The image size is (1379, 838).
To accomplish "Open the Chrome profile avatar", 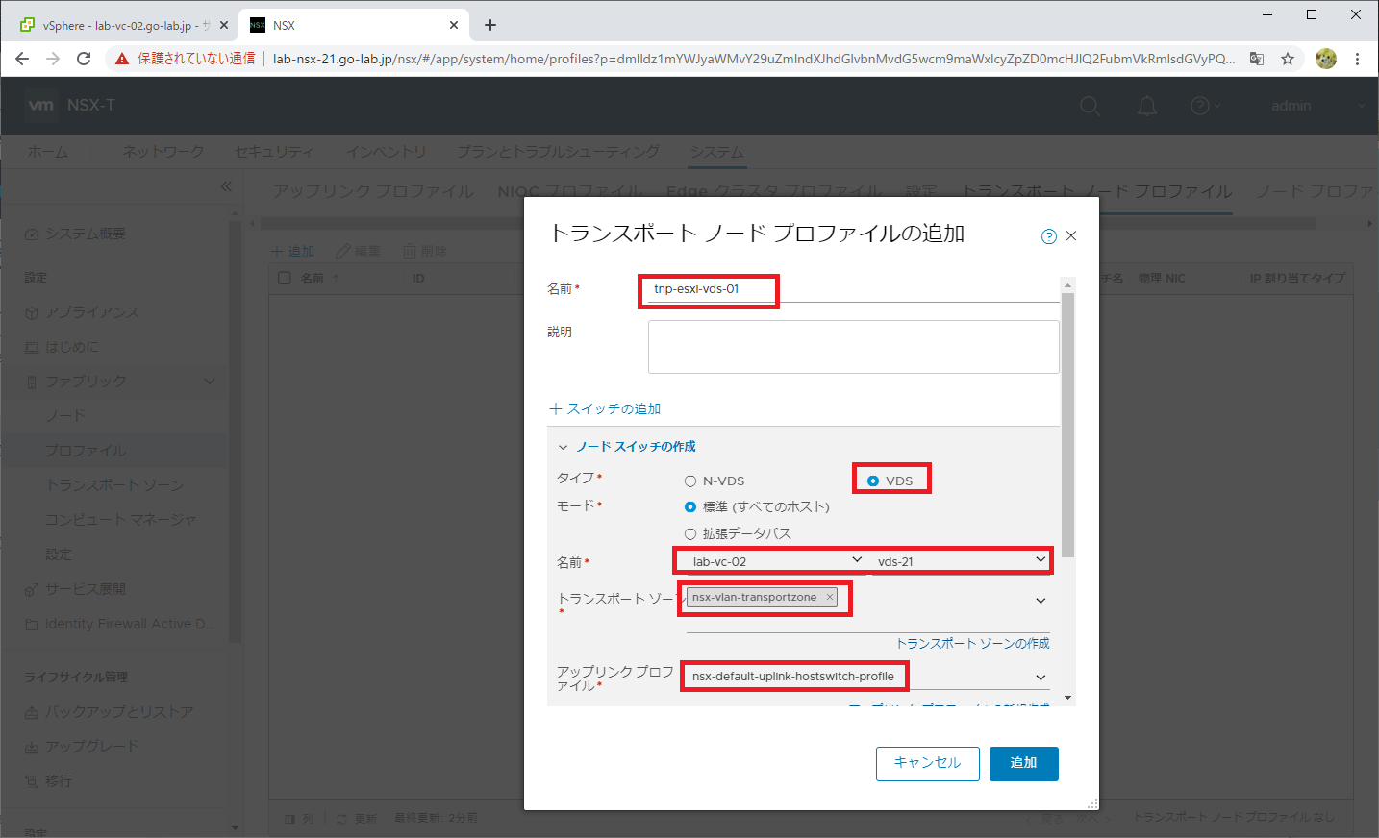I will (x=1326, y=59).
